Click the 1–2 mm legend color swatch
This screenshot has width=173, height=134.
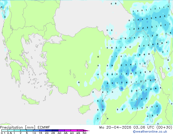(17, 130)
